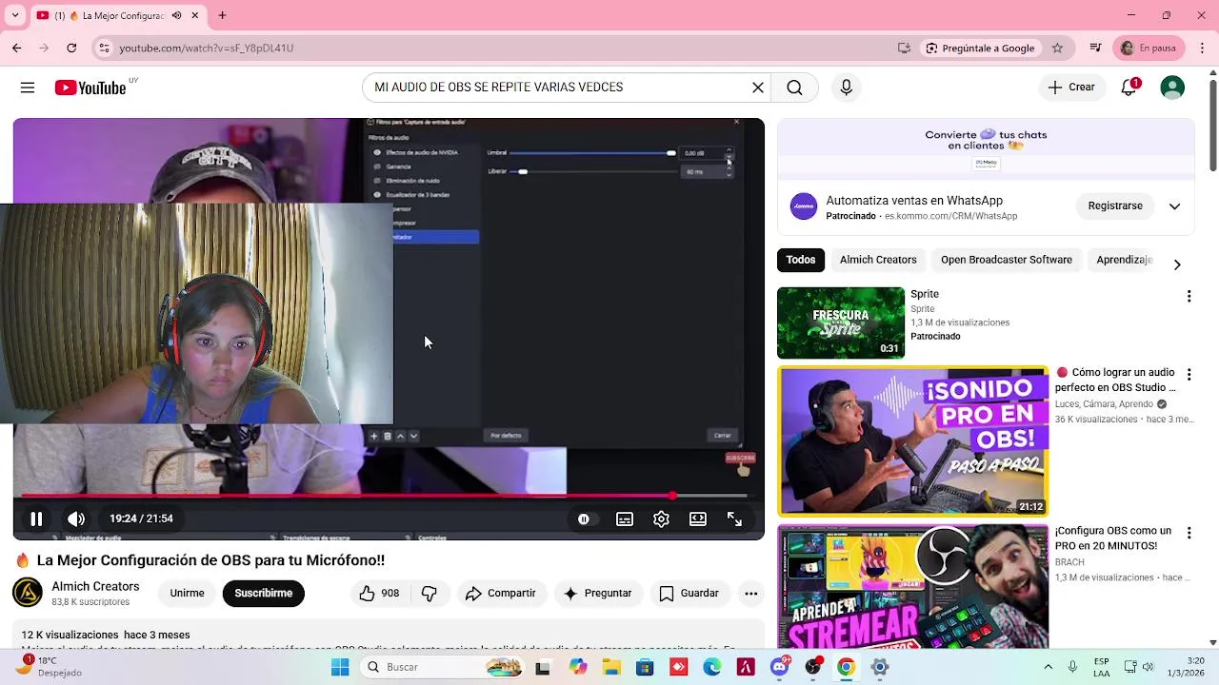This screenshot has height=685, width=1219.
Task: Show more filter chips with right arrow
Action: click(x=1177, y=264)
